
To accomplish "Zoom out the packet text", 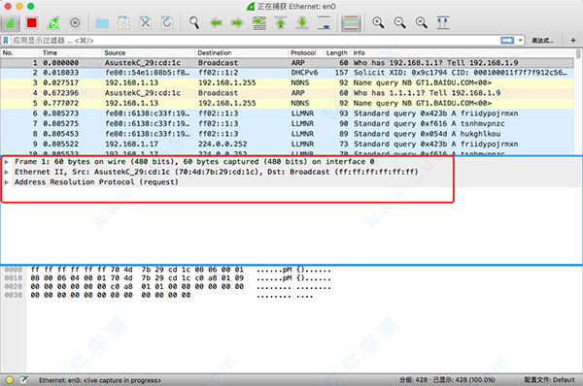I will (399, 23).
